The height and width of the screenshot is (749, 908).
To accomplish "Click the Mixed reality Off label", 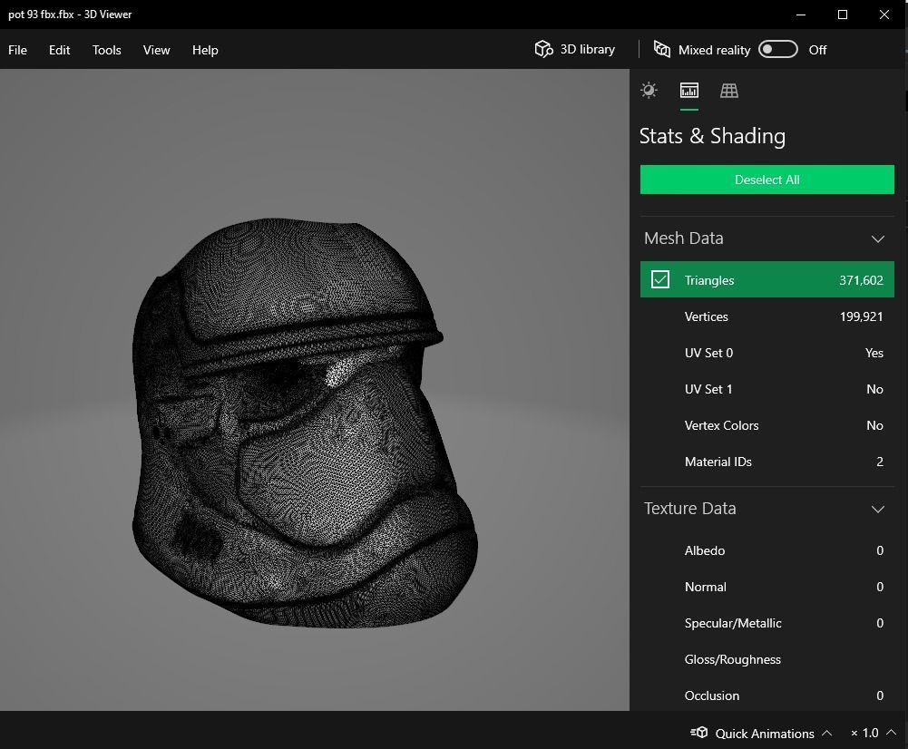I will coord(817,50).
